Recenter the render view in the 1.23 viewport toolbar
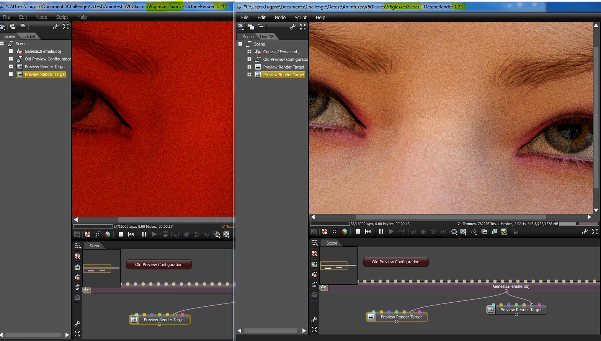Screen dimensions: 601x341 click(x=325, y=232)
